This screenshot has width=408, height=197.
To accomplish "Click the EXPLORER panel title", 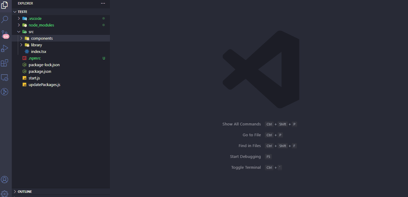I will click(x=25, y=3).
